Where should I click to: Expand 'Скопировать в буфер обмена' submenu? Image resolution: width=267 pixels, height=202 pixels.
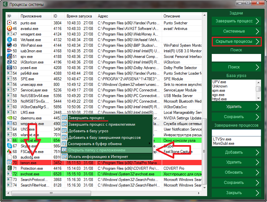107,144
